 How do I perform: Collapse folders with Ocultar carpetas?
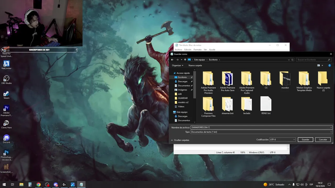coord(180,140)
